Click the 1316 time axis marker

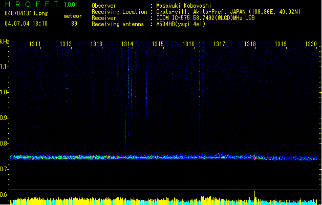[x=188, y=44]
